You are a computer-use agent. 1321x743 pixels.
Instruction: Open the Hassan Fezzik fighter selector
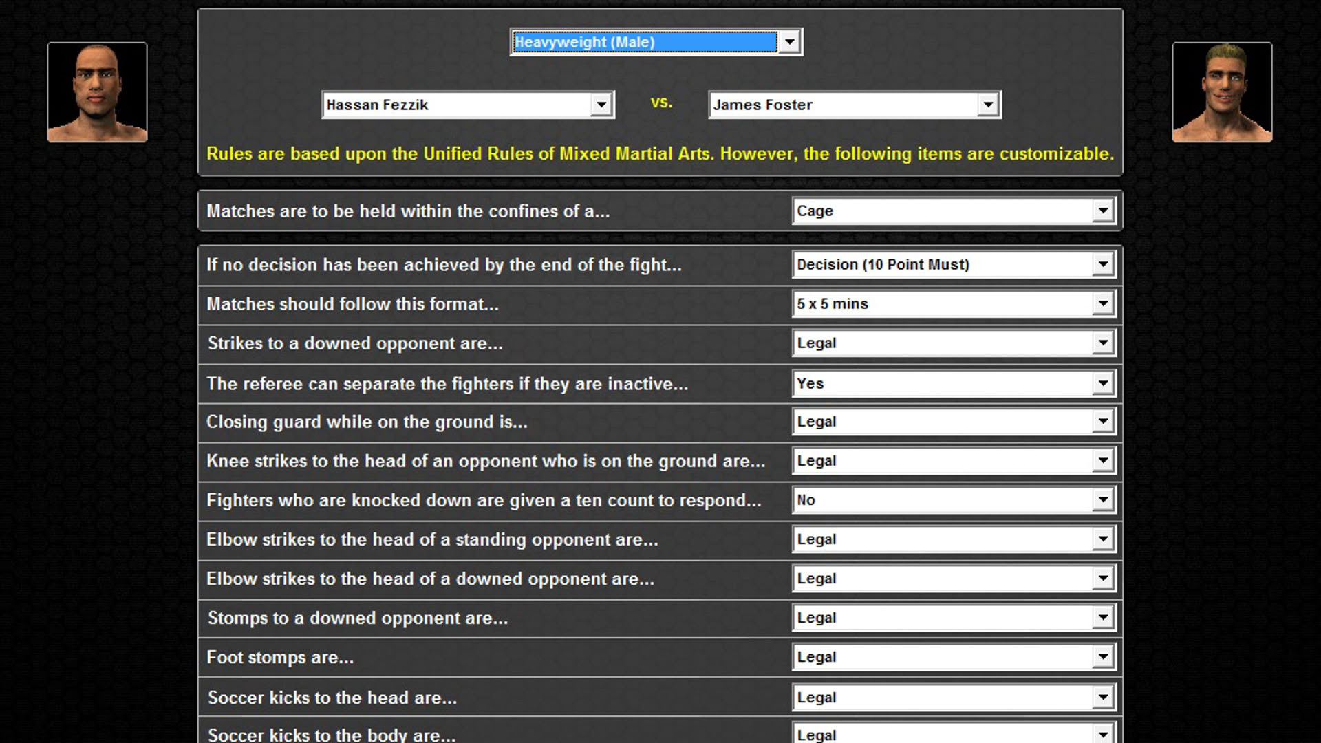tap(468, 105)
